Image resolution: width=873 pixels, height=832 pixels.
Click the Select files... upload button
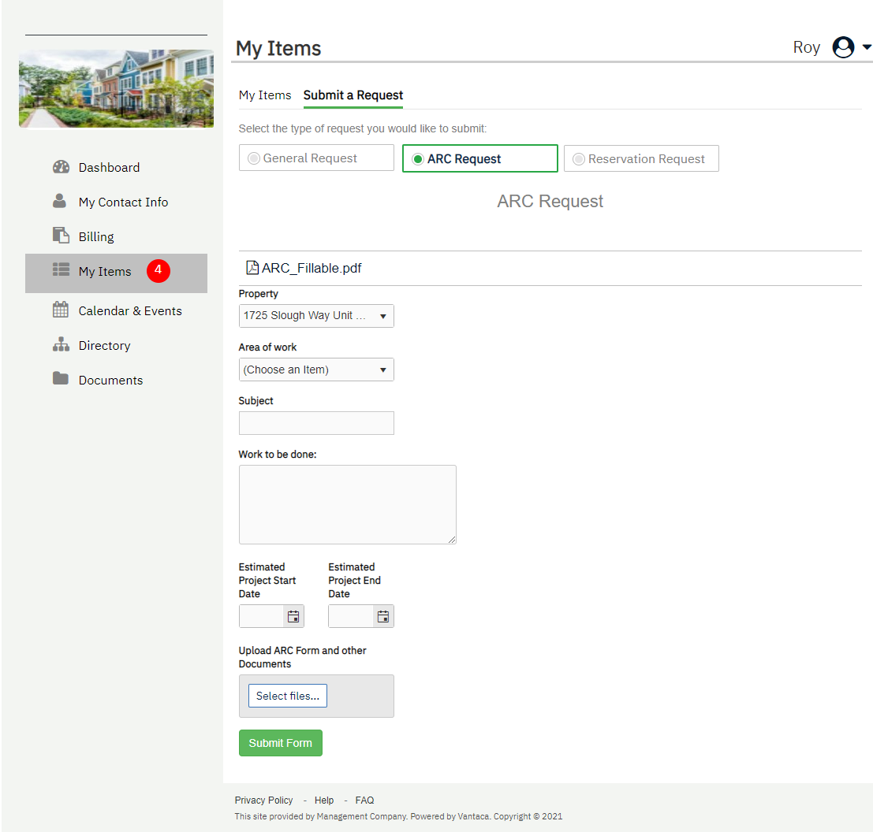(x=287, y=696)
